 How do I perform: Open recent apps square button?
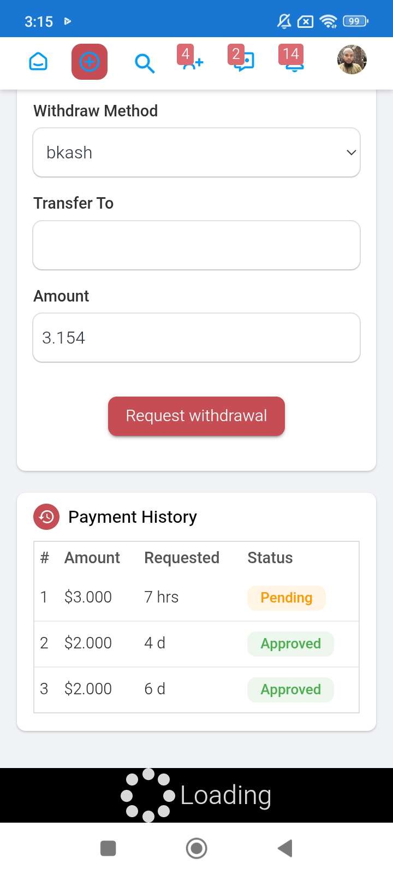tap(108, 848)
